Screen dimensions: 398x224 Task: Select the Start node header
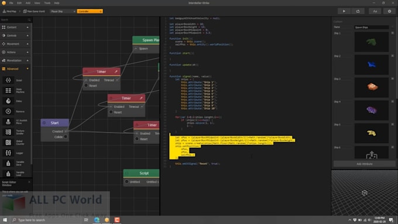54,123
